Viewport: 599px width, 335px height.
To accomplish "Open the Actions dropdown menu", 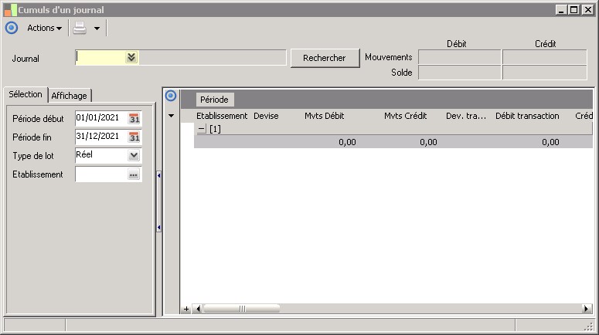I will coord(44,28).
